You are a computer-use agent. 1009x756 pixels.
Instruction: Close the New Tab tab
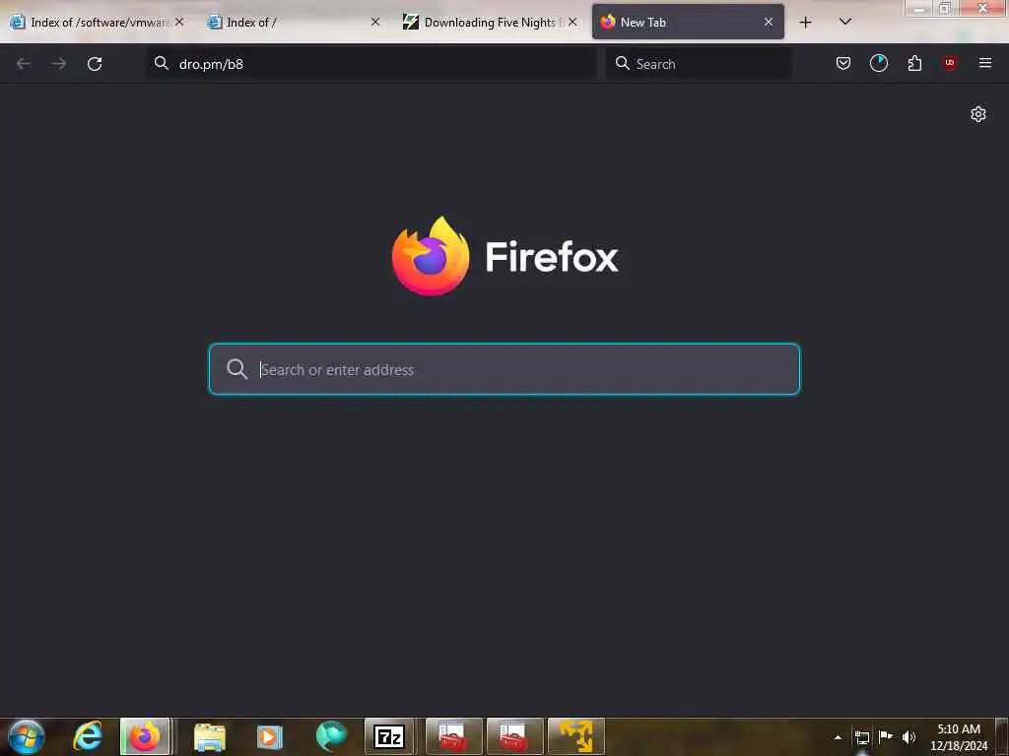click(769, 22)
